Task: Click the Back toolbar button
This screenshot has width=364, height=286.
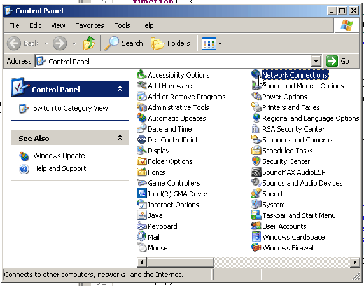Action: coord(23,43)
